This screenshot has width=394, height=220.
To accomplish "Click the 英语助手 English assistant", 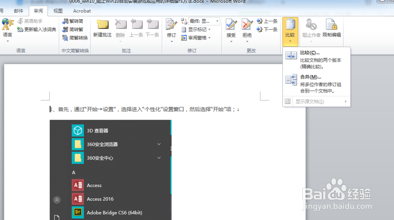I will point(30,21).
